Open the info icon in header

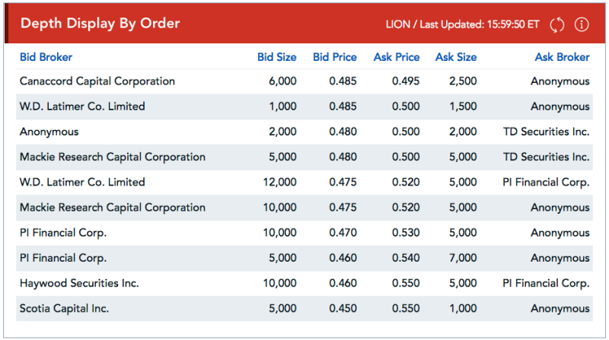pyautogui.click(x=582, y=24)
